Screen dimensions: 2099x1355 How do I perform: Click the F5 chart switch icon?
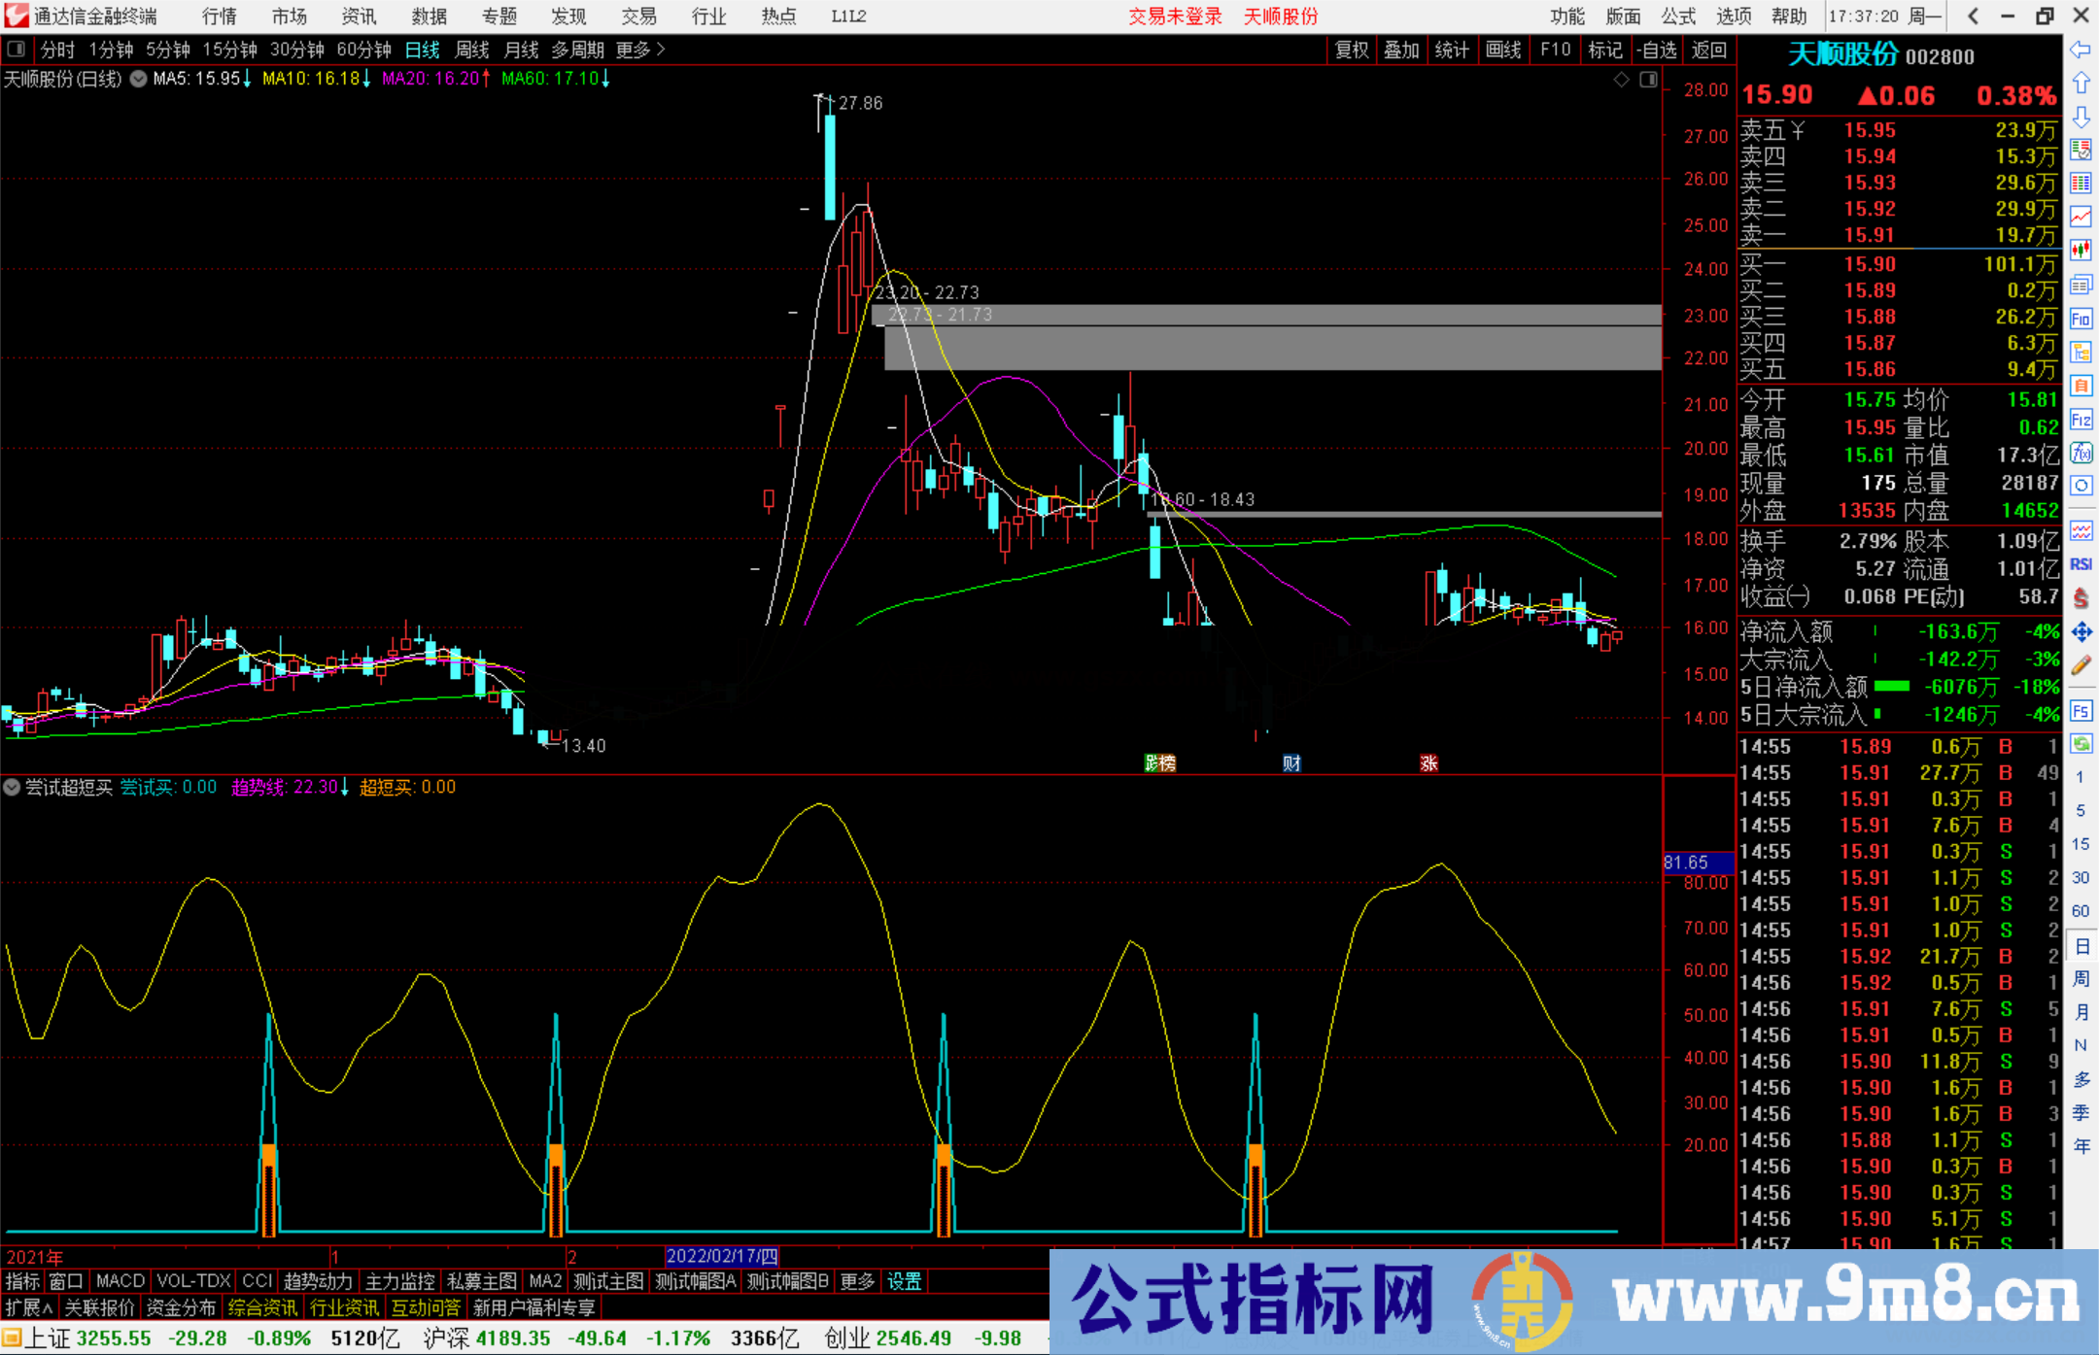(2081, 711)
